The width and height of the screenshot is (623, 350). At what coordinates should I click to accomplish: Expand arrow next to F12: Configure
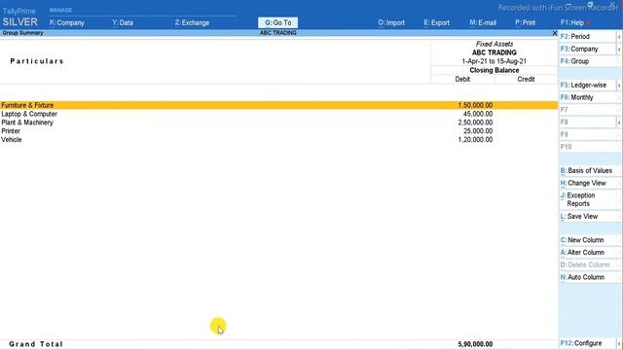pyautogui.click(x=619, y=343)
